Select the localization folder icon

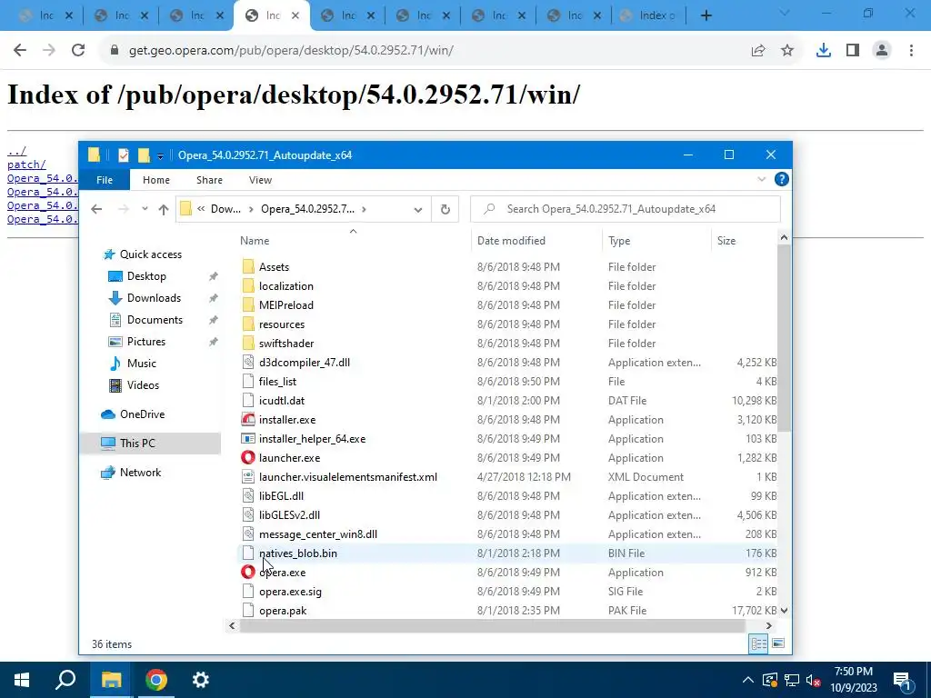coord(248,286)
